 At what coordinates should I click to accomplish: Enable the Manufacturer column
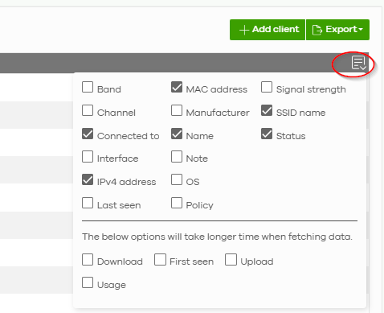(x=177, y=110)
